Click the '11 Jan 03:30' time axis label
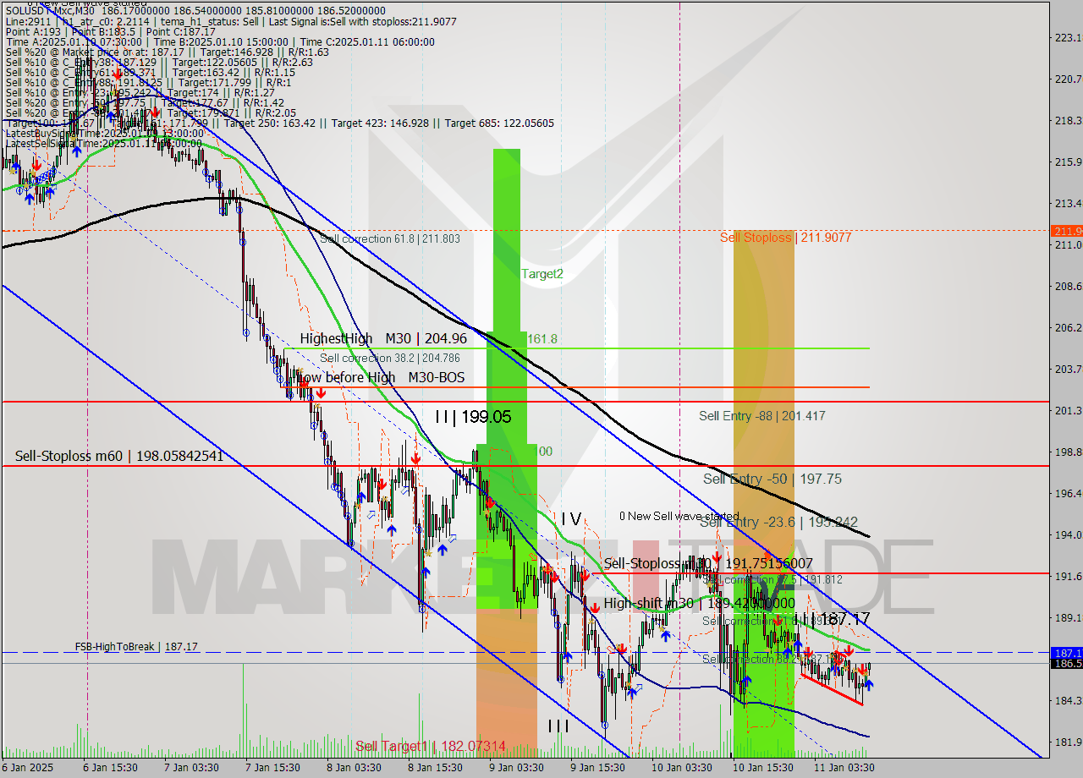The image size is (1083, 778). [x=844, y=768]
